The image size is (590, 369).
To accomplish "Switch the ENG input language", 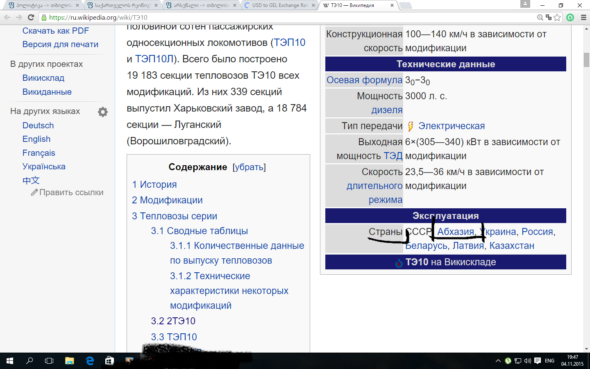I will [550, 361].
